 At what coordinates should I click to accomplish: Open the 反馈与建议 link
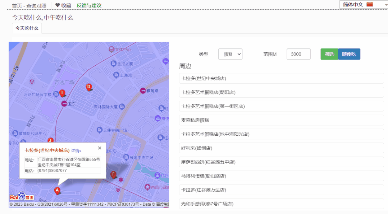[x=89, y=5]
